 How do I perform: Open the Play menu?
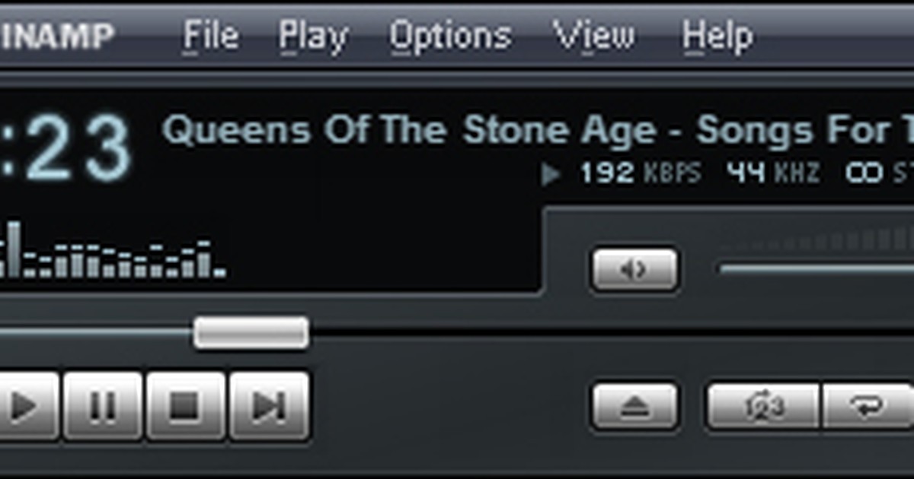(313, 36)
